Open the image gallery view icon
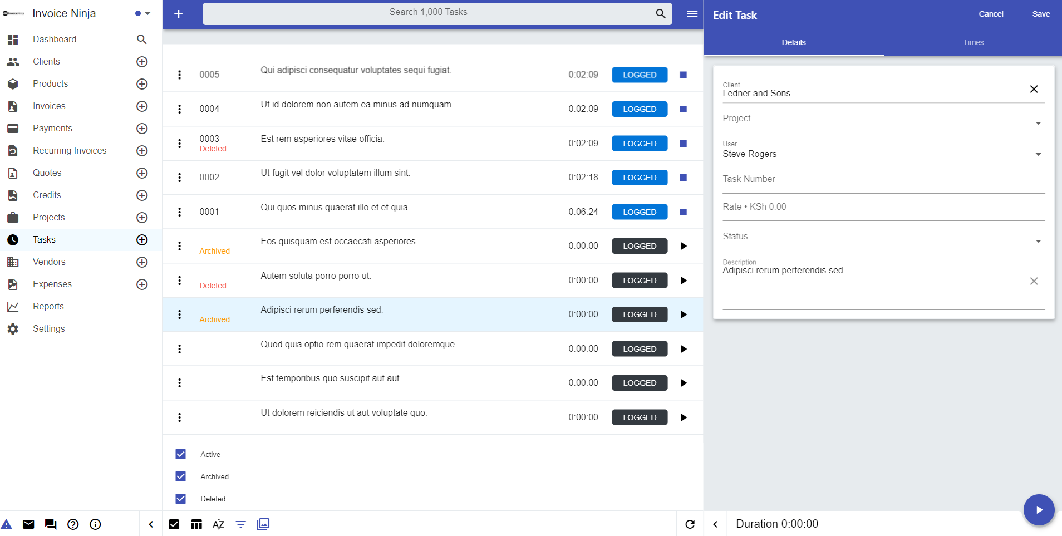This screenshot has height=536, width=1062. [263, 524]
